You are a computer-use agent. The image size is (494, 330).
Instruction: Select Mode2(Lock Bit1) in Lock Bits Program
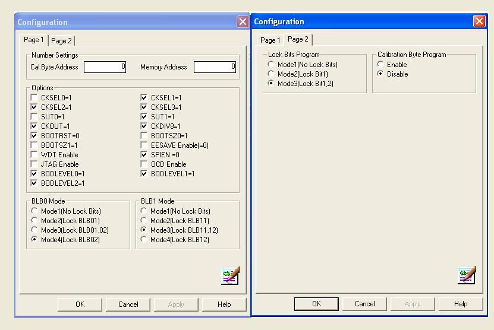(x=272, y=74)
